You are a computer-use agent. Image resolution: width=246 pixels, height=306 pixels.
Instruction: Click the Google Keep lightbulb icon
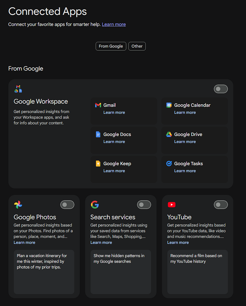tap(98, 164)
